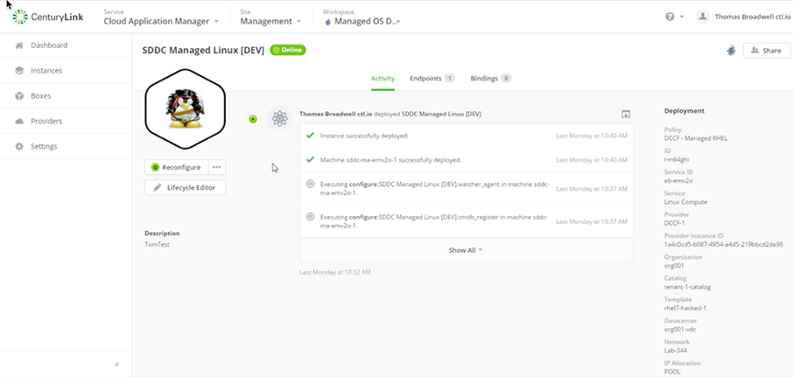Select the Instances stack icon
This screenshot has height=377, width=793.
[19, 71]
